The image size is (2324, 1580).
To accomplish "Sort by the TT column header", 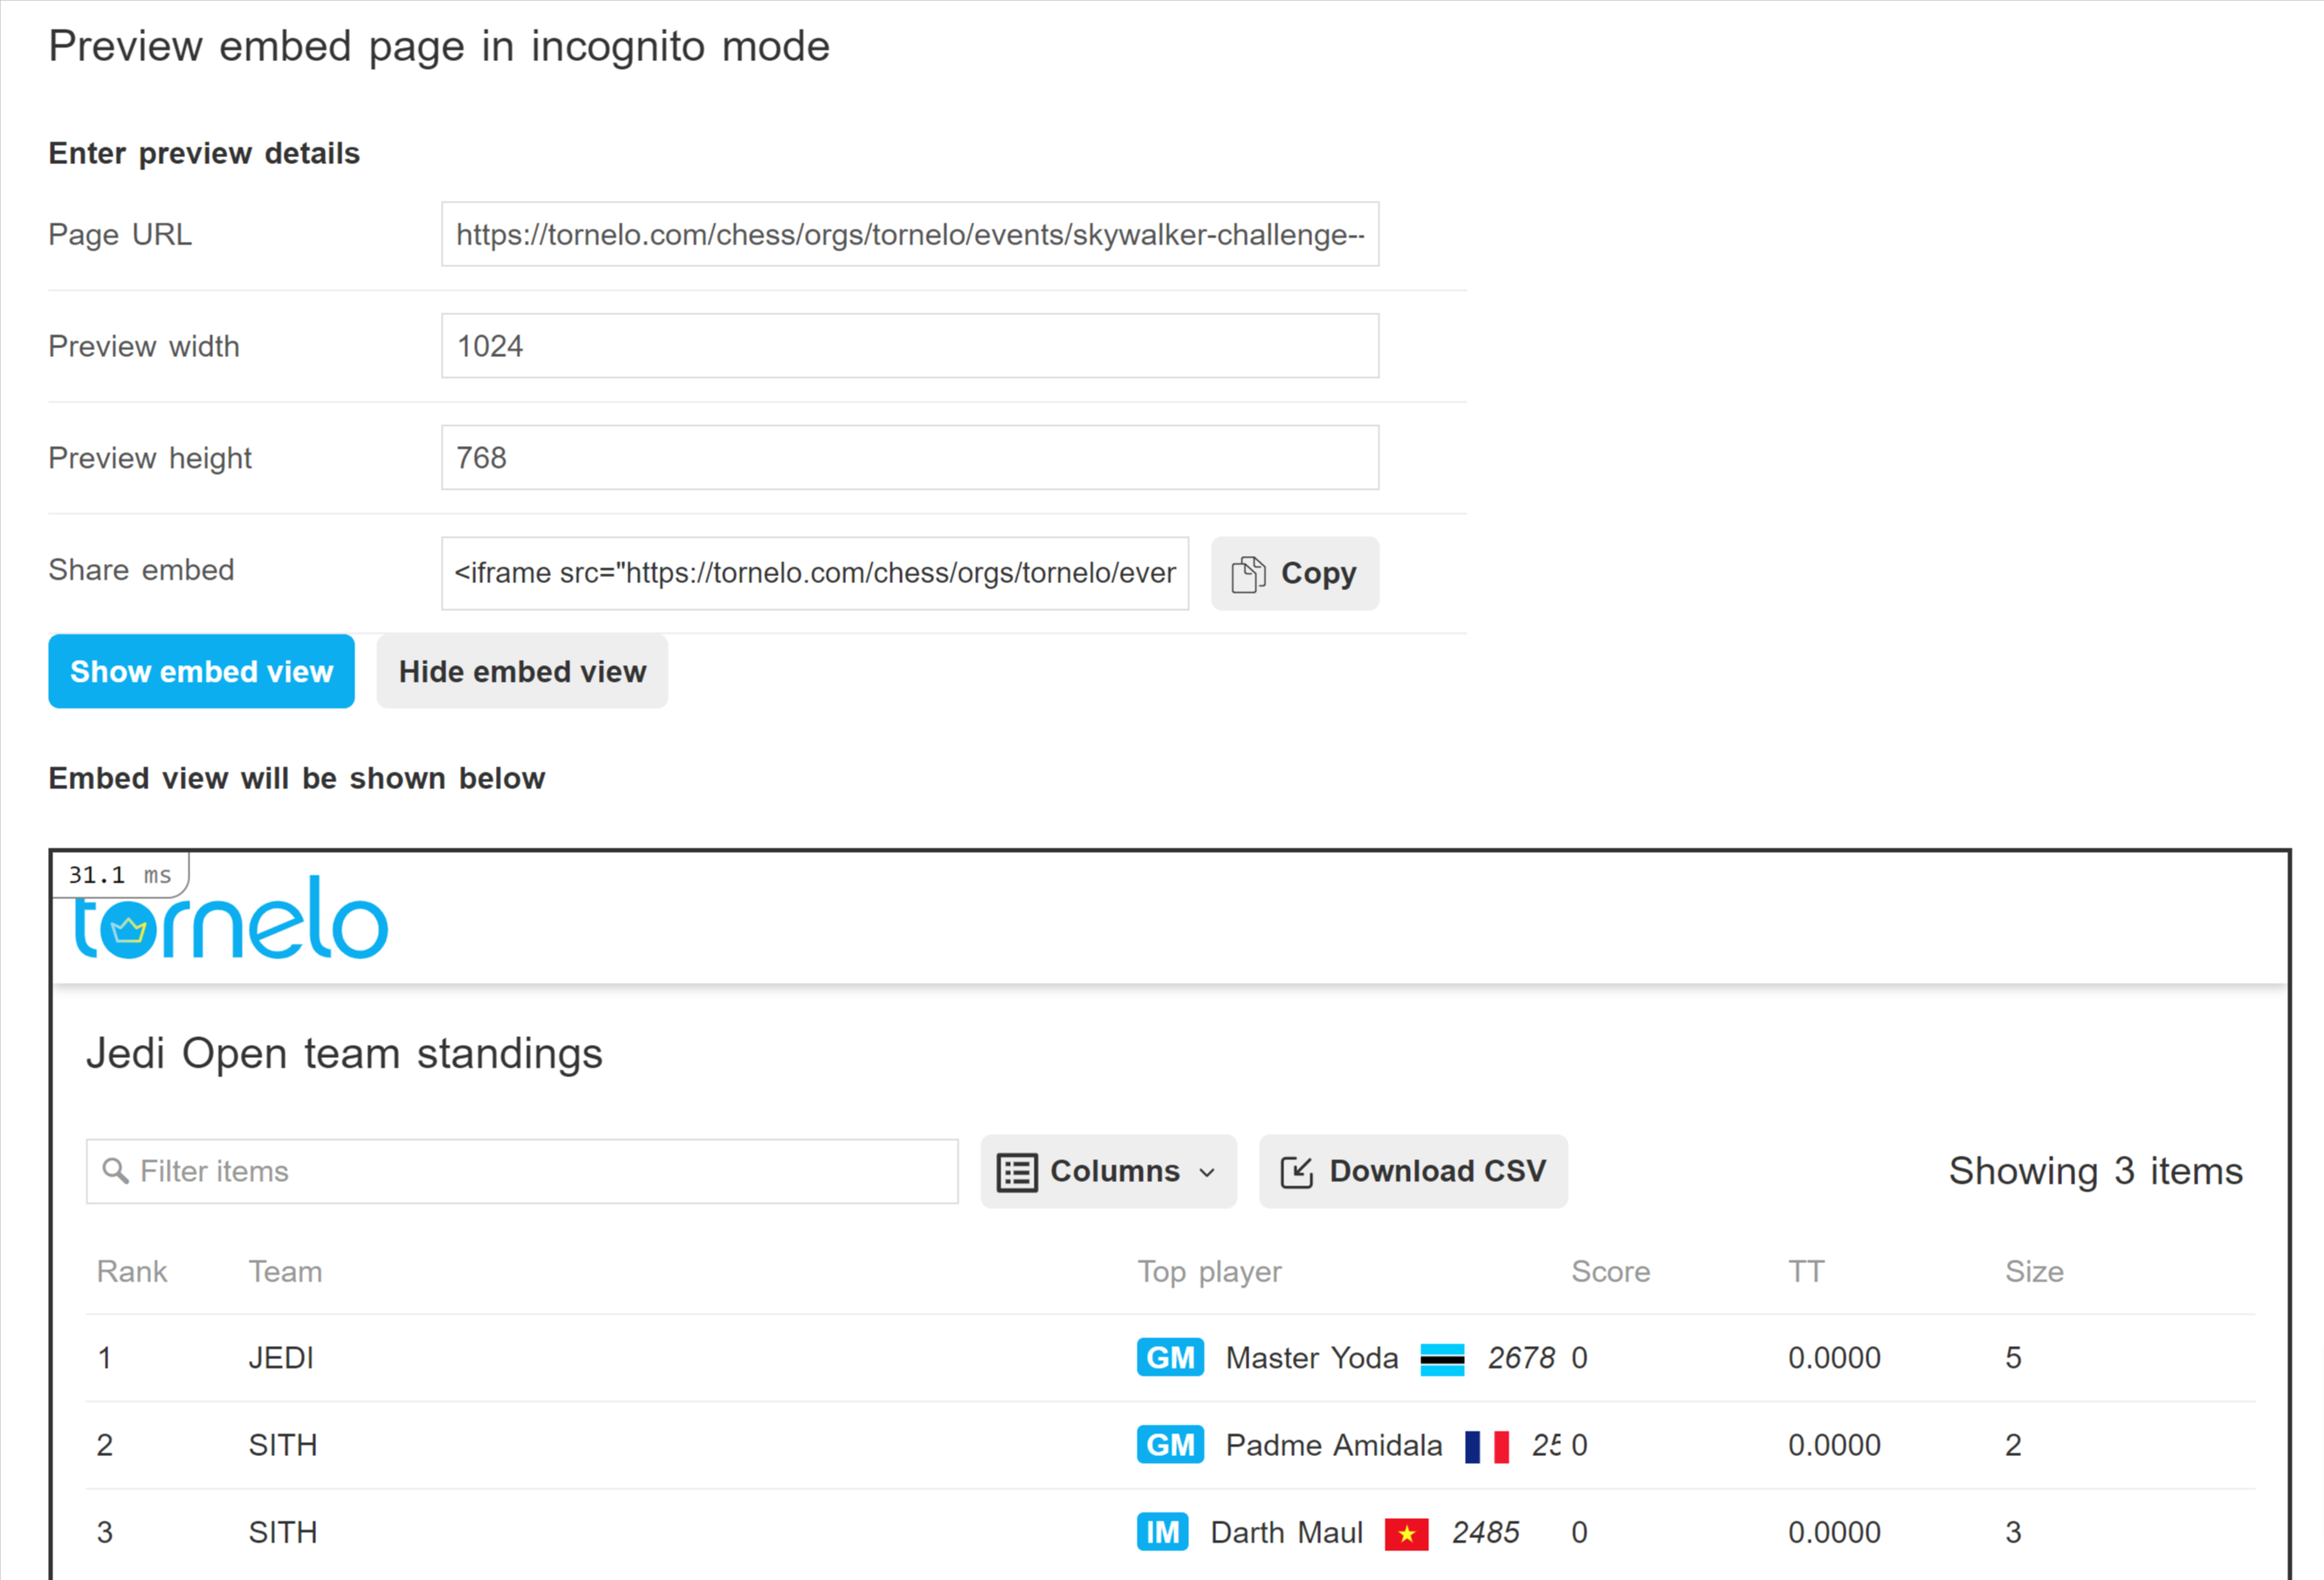I will (x=1806, y=1271).
